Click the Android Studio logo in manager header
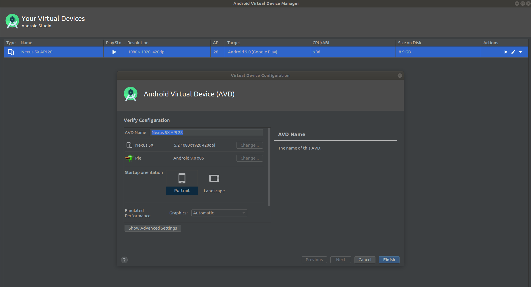 tap(12, 21)
